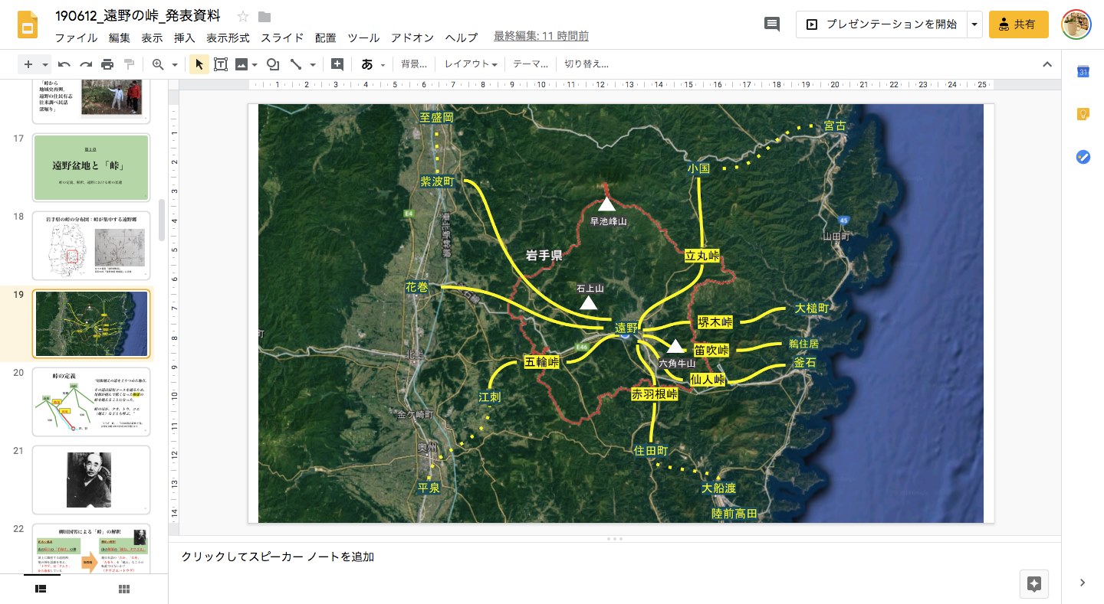Move presentation to folder icon
Screen dimensions: 1104x604
click(264, 16)
